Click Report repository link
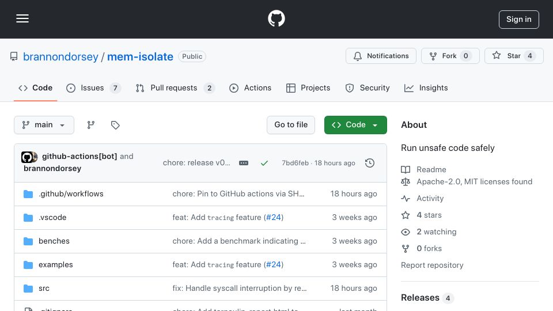The width and height of the screenshot is (553, 311). pos(432,265)
